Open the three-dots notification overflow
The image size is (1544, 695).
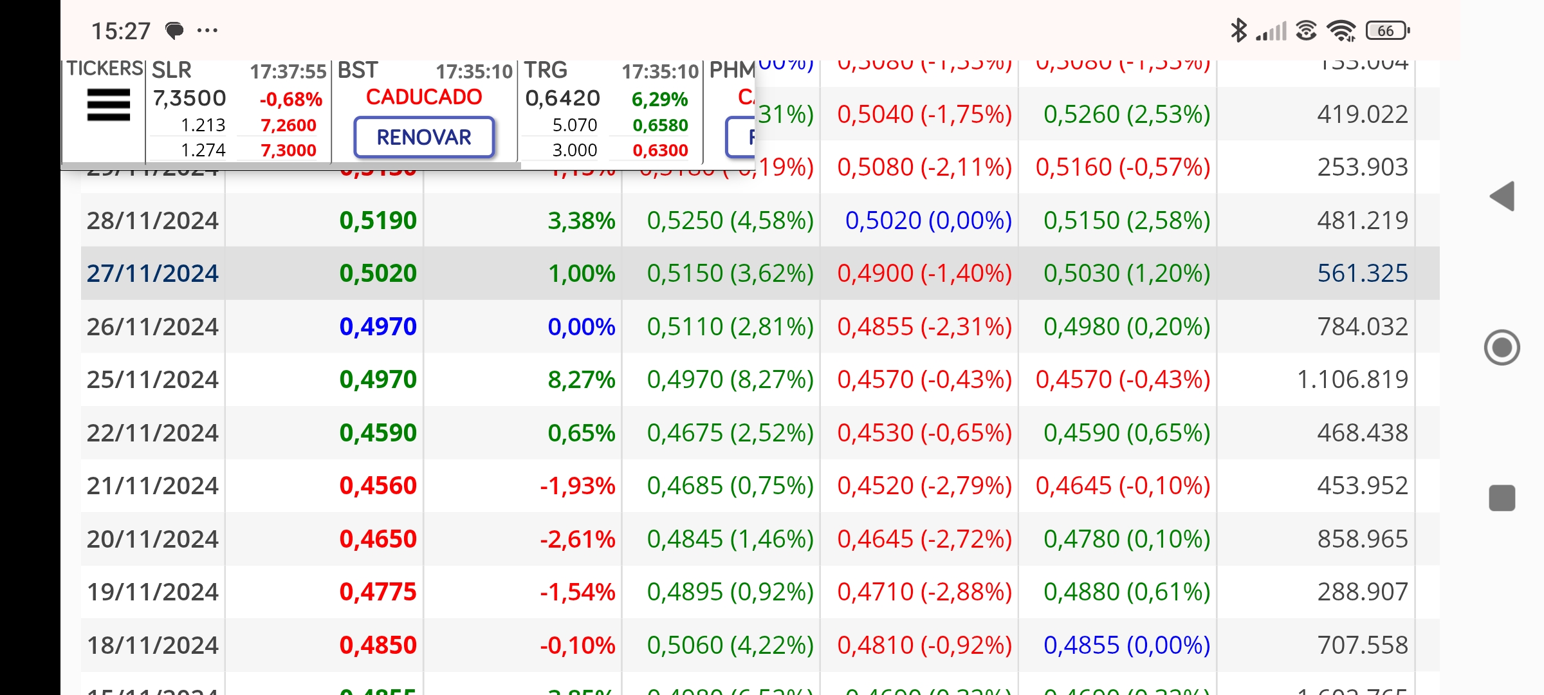tap(207, 30)
